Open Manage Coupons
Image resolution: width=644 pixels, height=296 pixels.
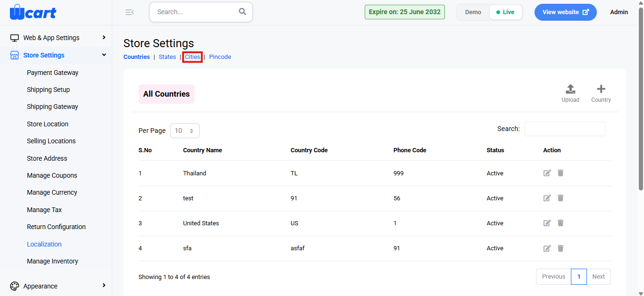52,175
